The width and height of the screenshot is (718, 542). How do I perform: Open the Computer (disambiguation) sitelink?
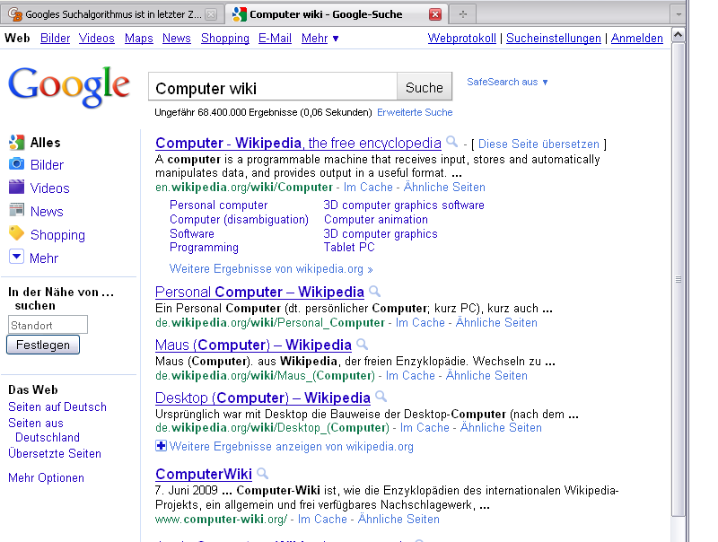point(239,220)
